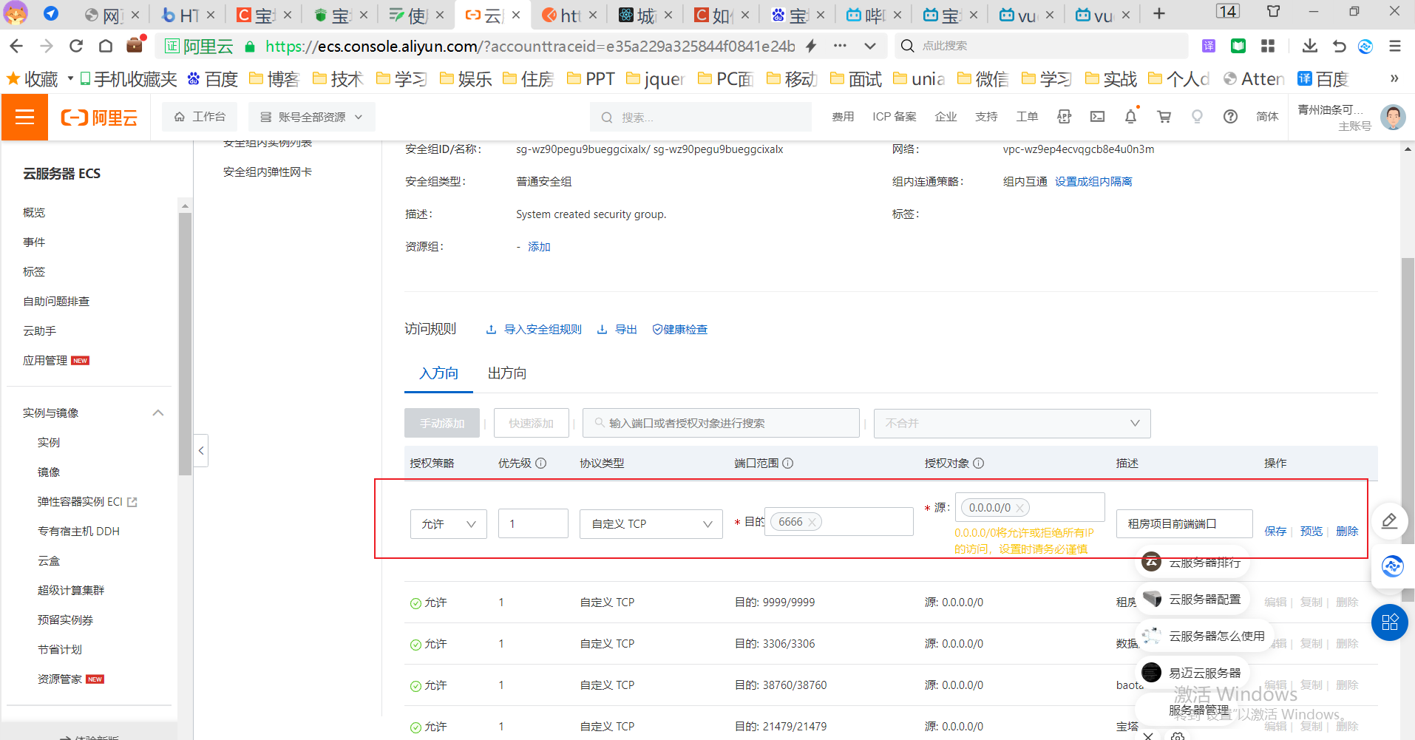
Task: Open 健康检查 link
Action: (x=680, y=329)
